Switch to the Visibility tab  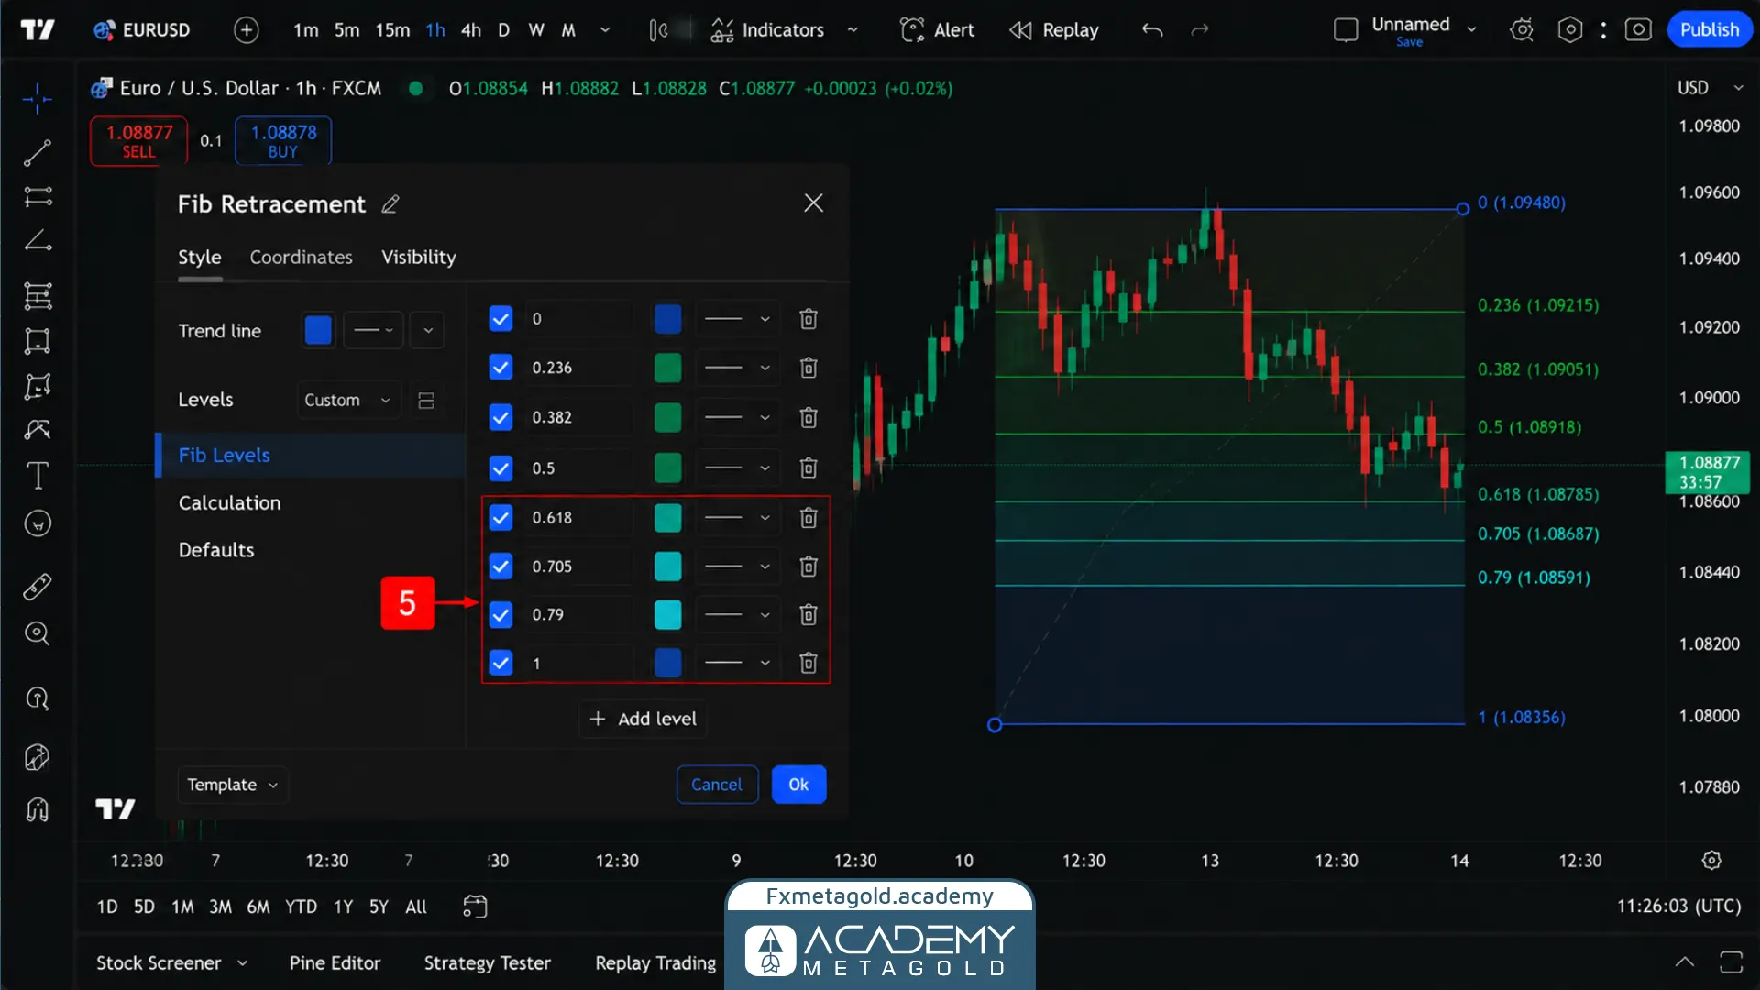[418, 258]
